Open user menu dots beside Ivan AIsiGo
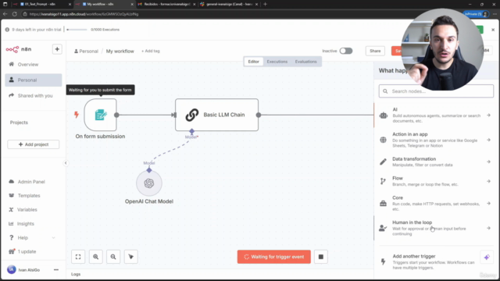Viewport: 500px width, 281px height. [x=56, y=270]
